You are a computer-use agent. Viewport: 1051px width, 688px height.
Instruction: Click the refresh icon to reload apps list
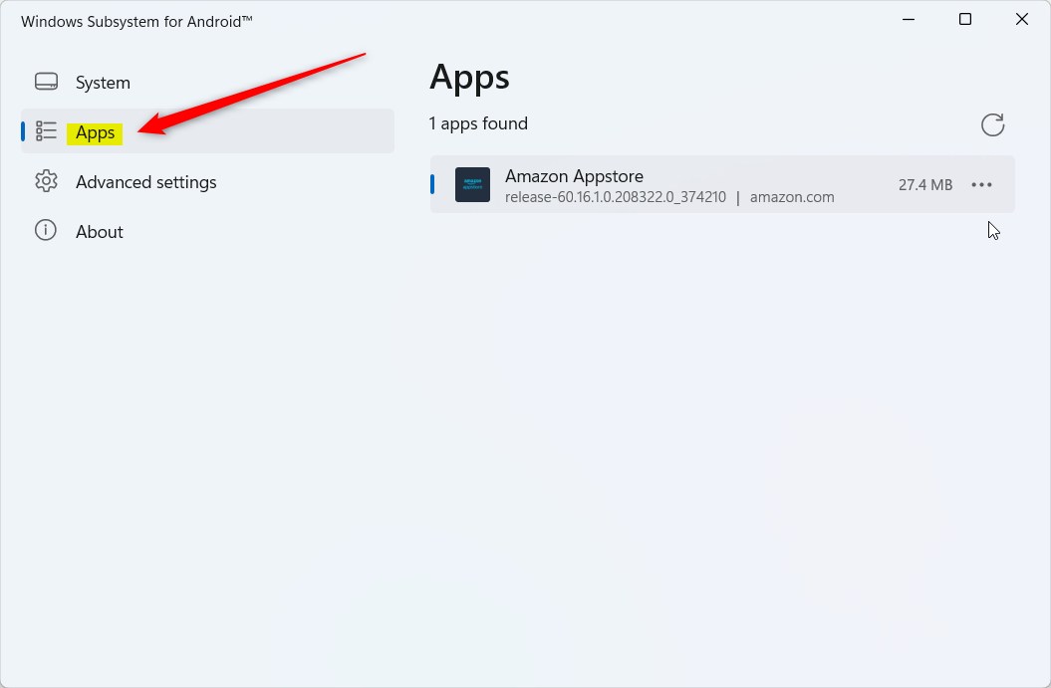[992, 124]
